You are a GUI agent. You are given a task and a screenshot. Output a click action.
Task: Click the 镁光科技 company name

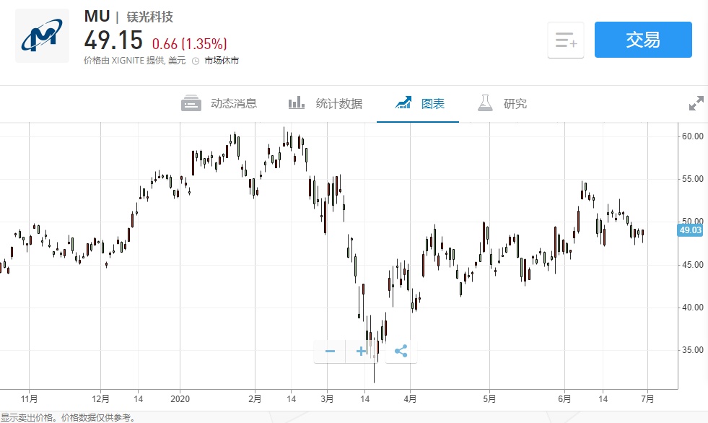(x=150, y=17)
